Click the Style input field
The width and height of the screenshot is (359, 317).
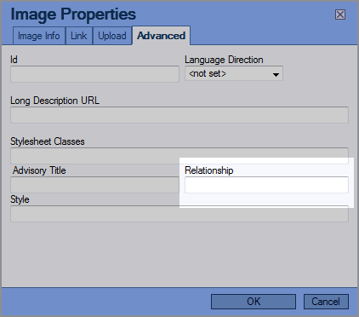(179, 214)
